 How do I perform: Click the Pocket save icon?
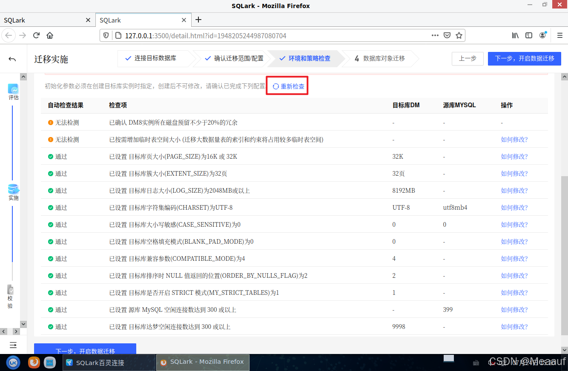[447, 35]
